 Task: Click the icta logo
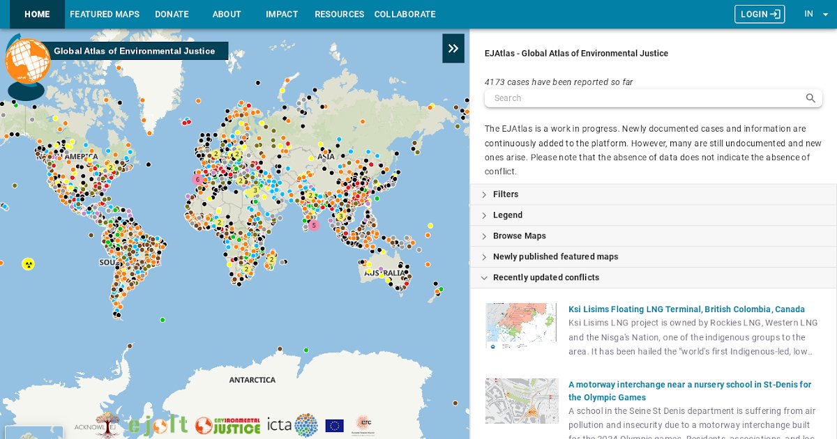[292, 424]
